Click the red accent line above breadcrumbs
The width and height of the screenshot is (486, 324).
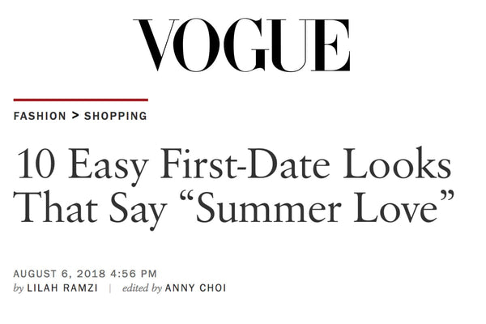point(80,100)
